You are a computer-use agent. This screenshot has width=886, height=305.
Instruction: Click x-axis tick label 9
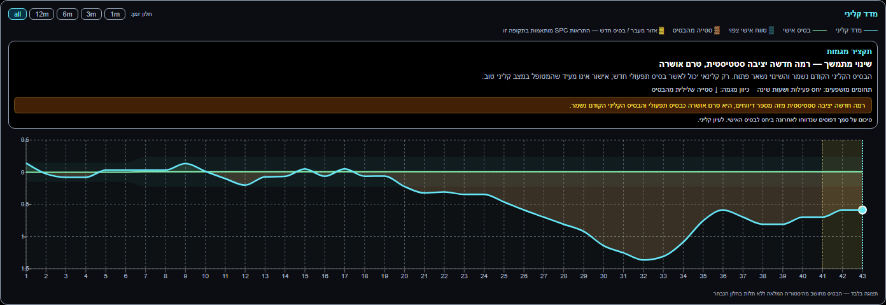click(x=185, y=276)
